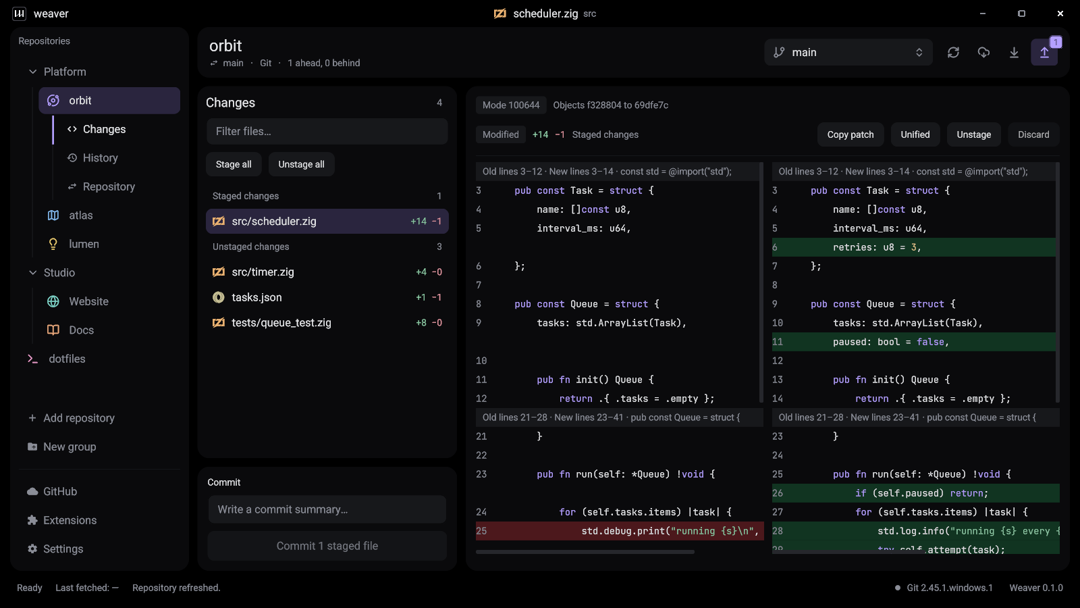Viewport: 1080px width, 608px height.
Task: Open the Website globe icon
Action: point(53,301)
